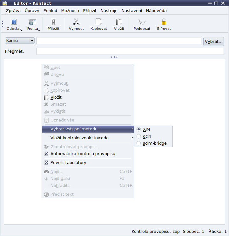Click the Přiložit paperclip icon
Image resolution: width=229 pixels, height=236 pixels.
53,22
